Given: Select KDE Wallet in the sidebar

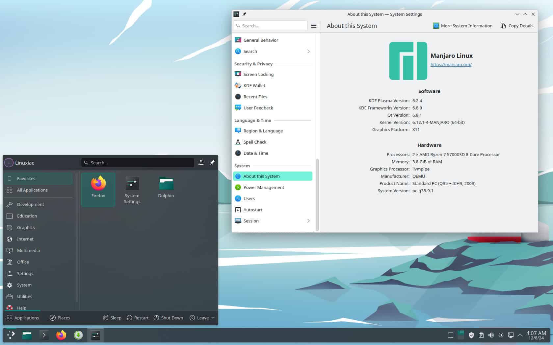Looking at the screenshot, I should 254,85.
